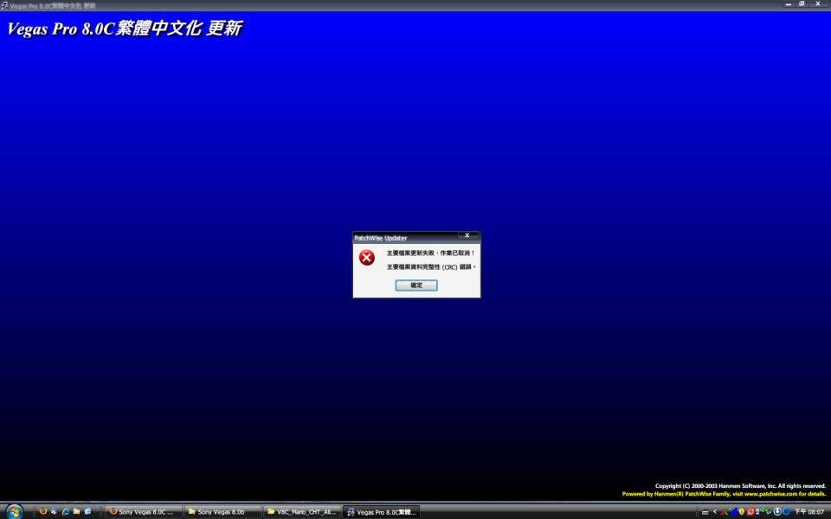Expand hidden system tray icons arrow
Viewport: 831px width, 519px height.
[714, 512]
